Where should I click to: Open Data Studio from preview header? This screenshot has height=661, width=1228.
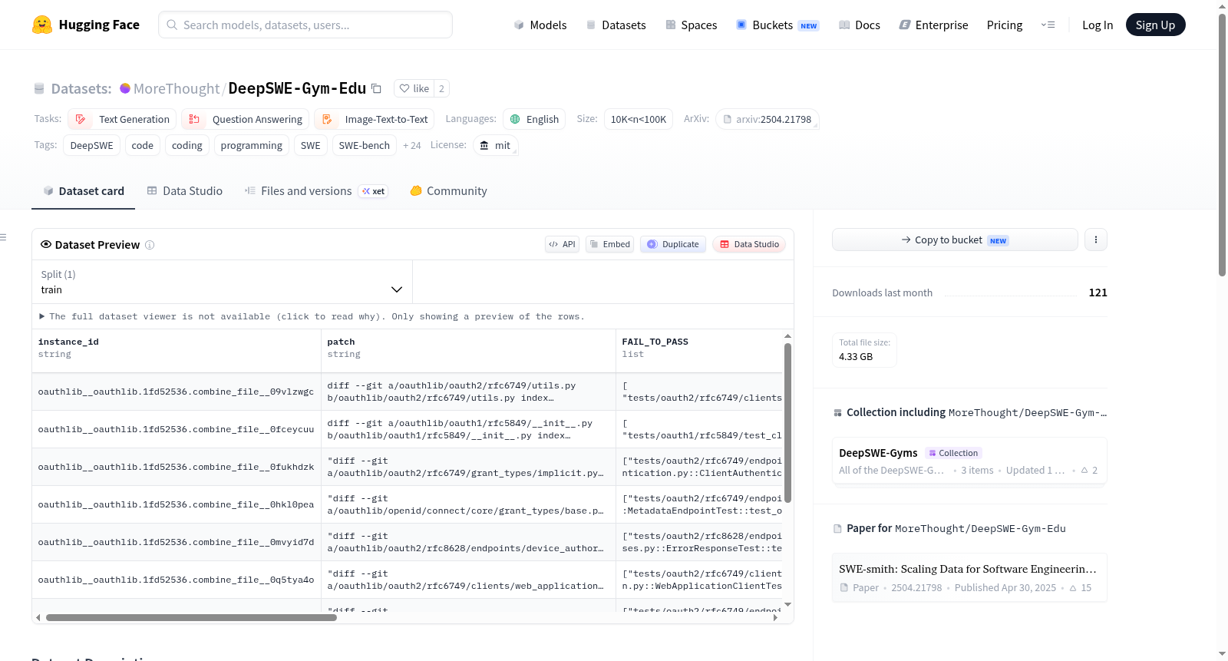(749, 244)
